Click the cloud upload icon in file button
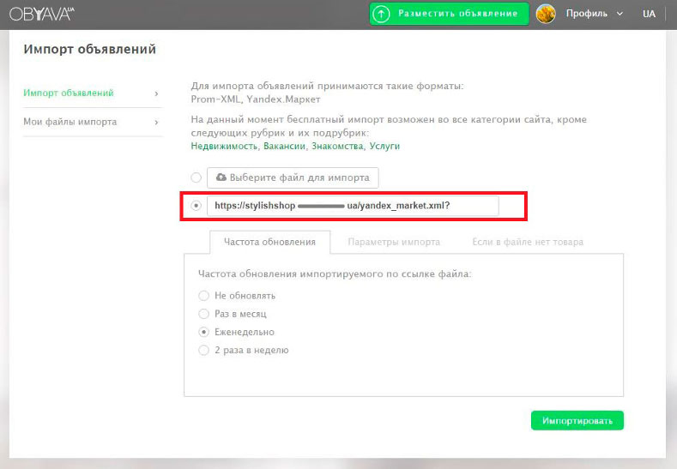The height and width of the screenshot is (469, 677). click(x=221, y=177)
